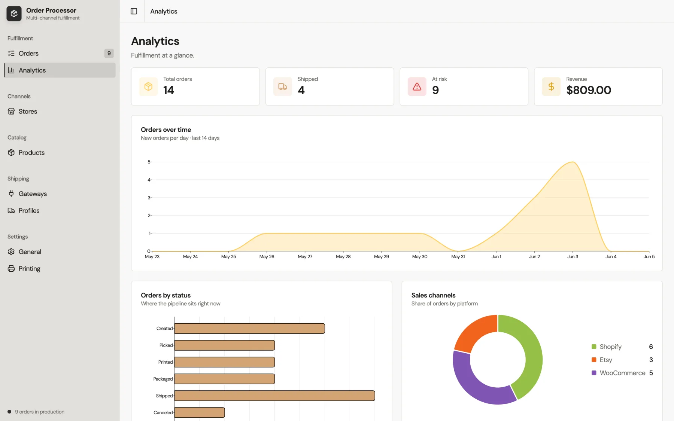The image size is (674, 421).
Task: Click the Packaged status bar
Action: point(225,379)
